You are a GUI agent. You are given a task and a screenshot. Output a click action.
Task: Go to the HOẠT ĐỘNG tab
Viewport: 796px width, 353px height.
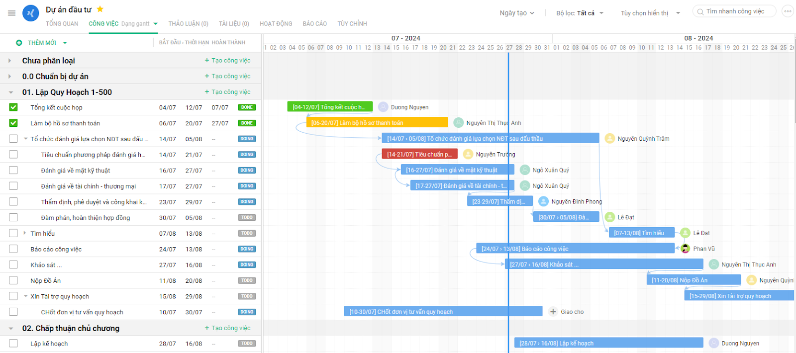276,23
